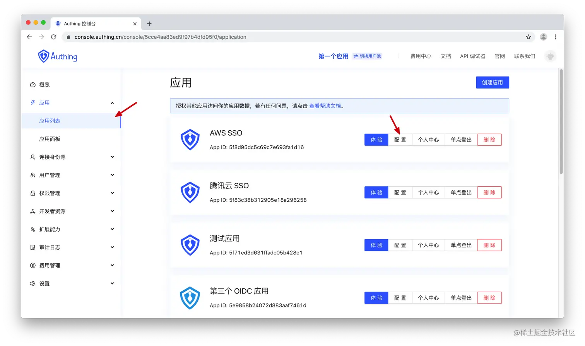The height and width of the screenshot is (346, 585).
Task: Open new browser tab with plus
Action: click(x=149, y=24)
